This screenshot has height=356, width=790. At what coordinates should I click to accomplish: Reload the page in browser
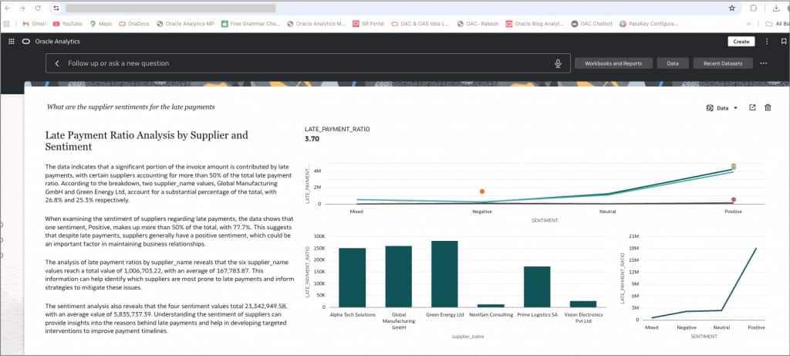pyautogui.click(x=39, y=8)
